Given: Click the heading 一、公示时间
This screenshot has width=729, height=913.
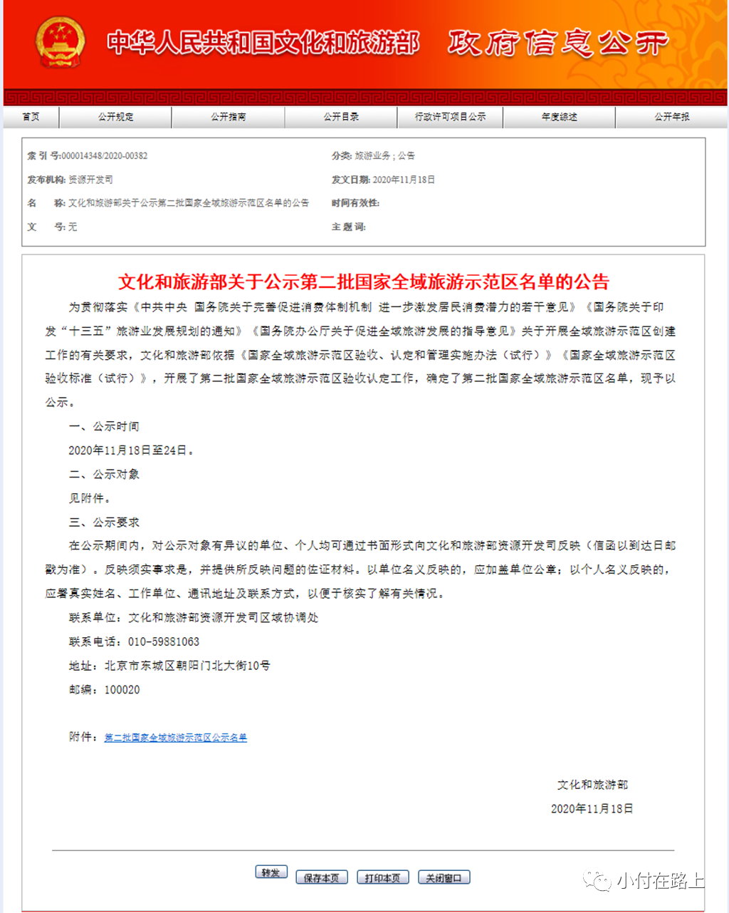Looking at the screenshot, I should (x=104, y=426).
